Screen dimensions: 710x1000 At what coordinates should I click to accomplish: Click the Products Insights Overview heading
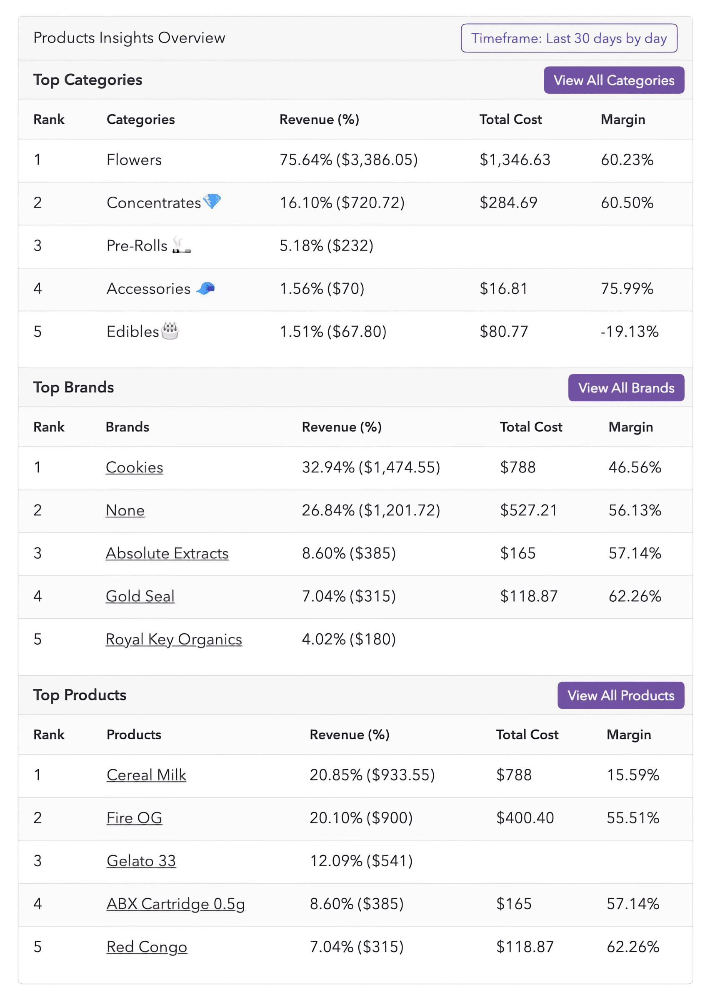coord(129,37)
